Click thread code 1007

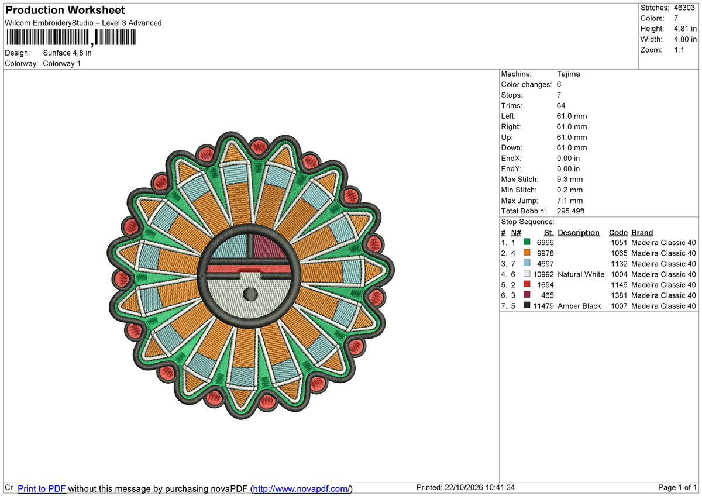pyautogui.click(x=618, y=306)
